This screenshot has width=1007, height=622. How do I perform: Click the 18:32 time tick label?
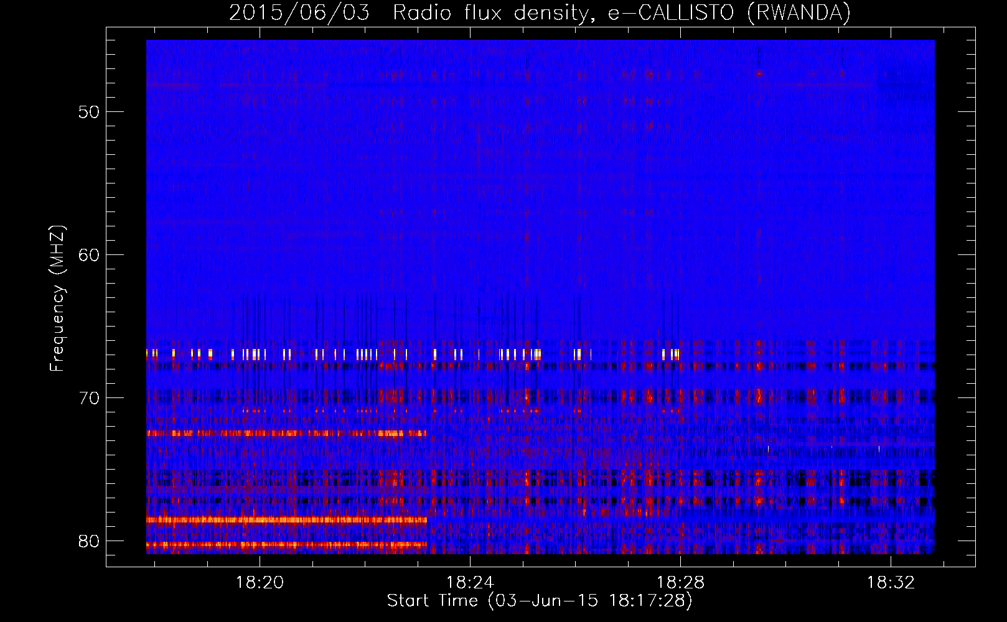click(x=891, y=582)
